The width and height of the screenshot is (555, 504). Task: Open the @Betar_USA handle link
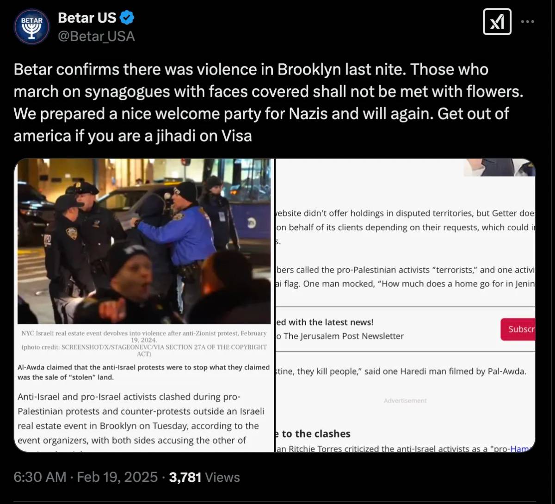(96, 36)
